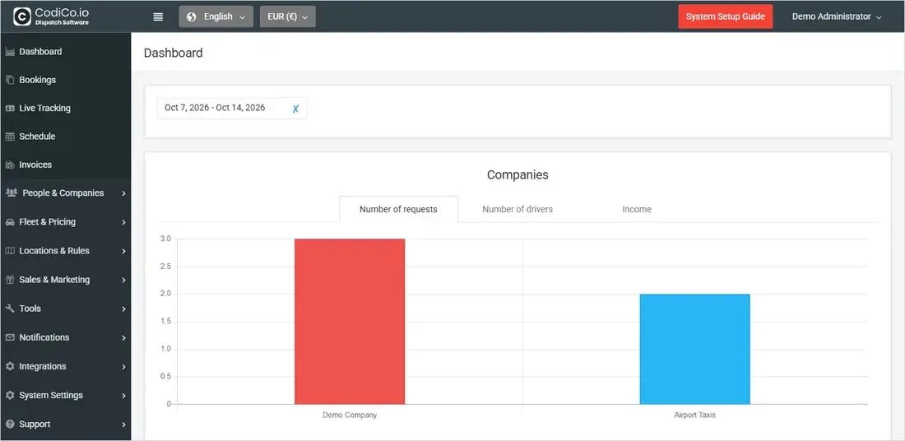The image size is (905, 441).
Task: Click the Airport Taxis axis label
Action: pyautogui.click(x=695, y=415)
